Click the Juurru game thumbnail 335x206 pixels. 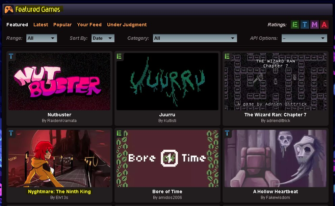pyautogui.click(x=167, y=81)
